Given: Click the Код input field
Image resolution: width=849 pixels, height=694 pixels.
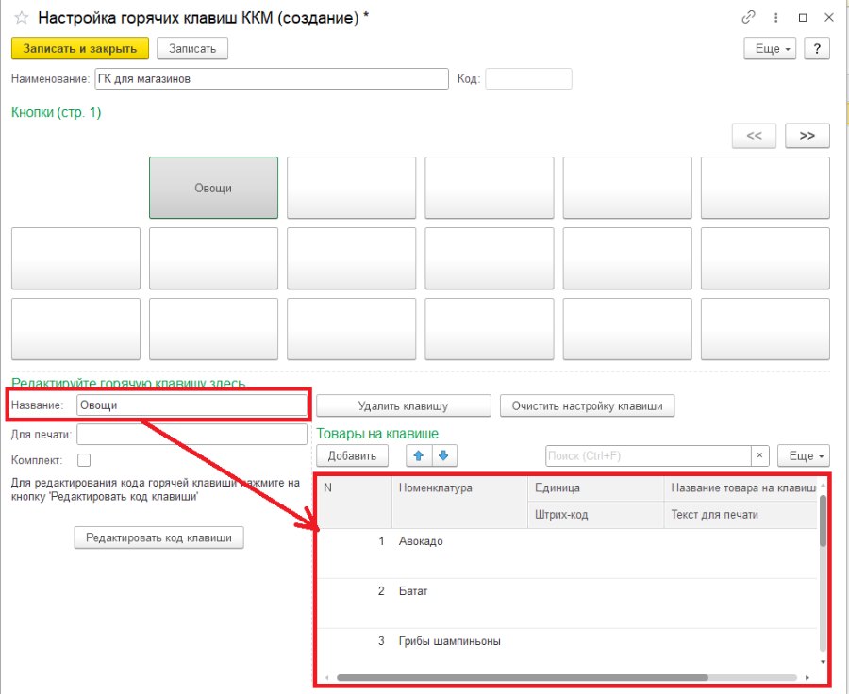Looking at the screenshot, I should pyautogui.click(x=528, y=79).
